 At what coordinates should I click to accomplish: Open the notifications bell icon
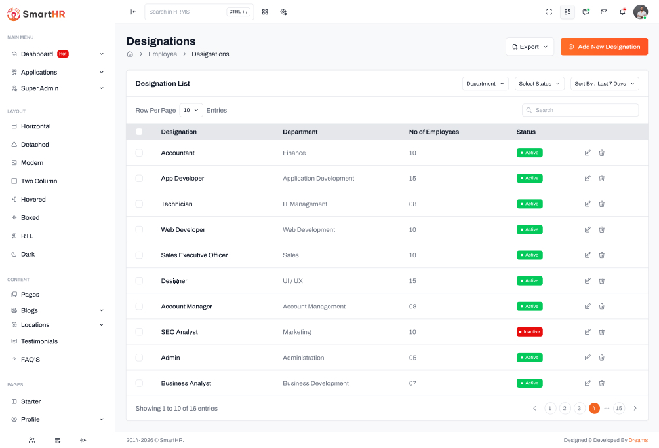[x=622, y=12]
